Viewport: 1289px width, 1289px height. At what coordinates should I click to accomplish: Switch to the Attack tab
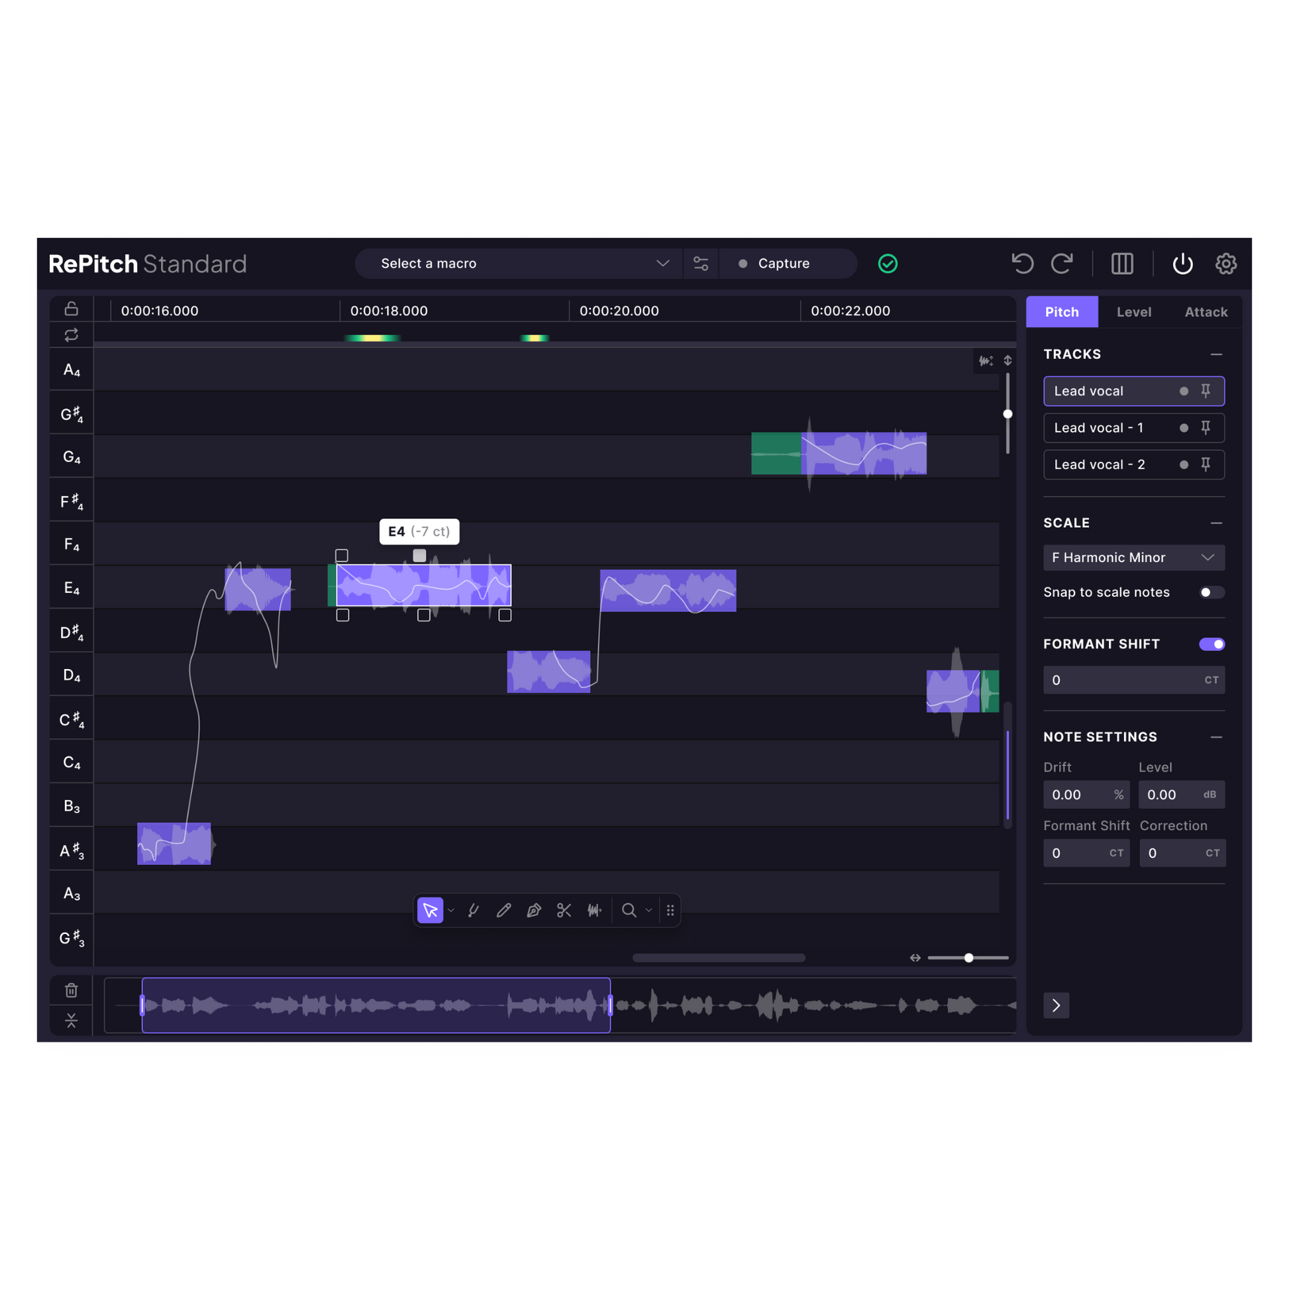pos(1206,312)
